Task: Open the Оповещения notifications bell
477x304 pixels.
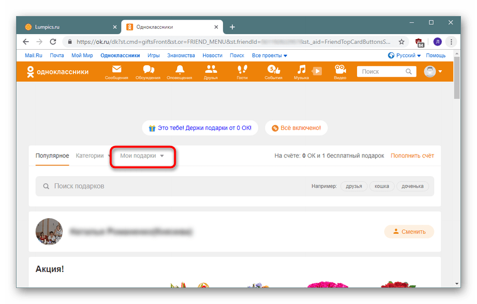Action: tap(179, 72)
